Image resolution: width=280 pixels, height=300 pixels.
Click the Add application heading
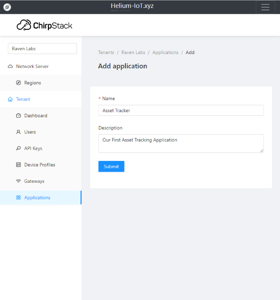(x=123, y=66)
